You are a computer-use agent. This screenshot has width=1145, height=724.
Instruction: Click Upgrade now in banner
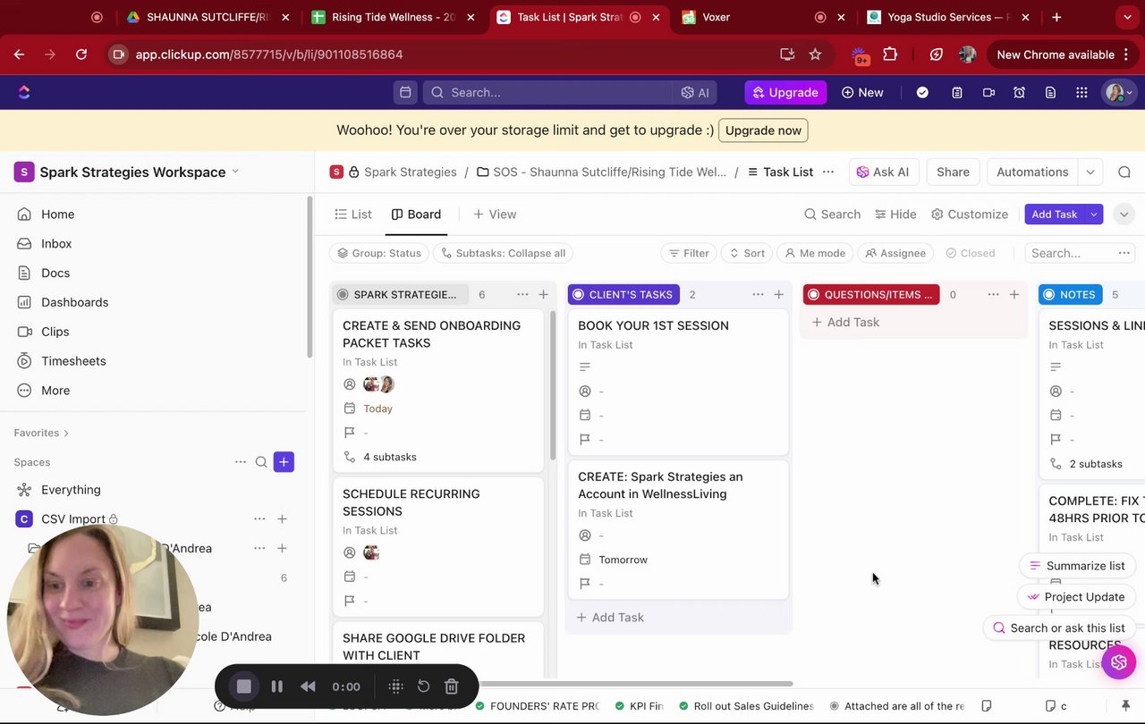[763, 130]
